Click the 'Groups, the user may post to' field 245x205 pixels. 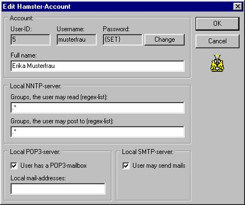(x=97, y=132)
